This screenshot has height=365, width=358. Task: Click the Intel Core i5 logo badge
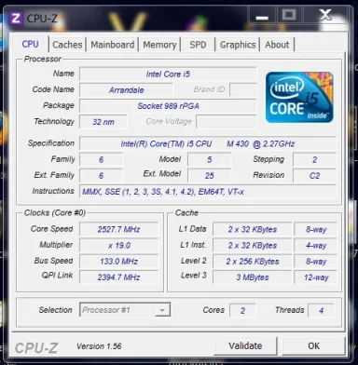click(x=299, y=97)
